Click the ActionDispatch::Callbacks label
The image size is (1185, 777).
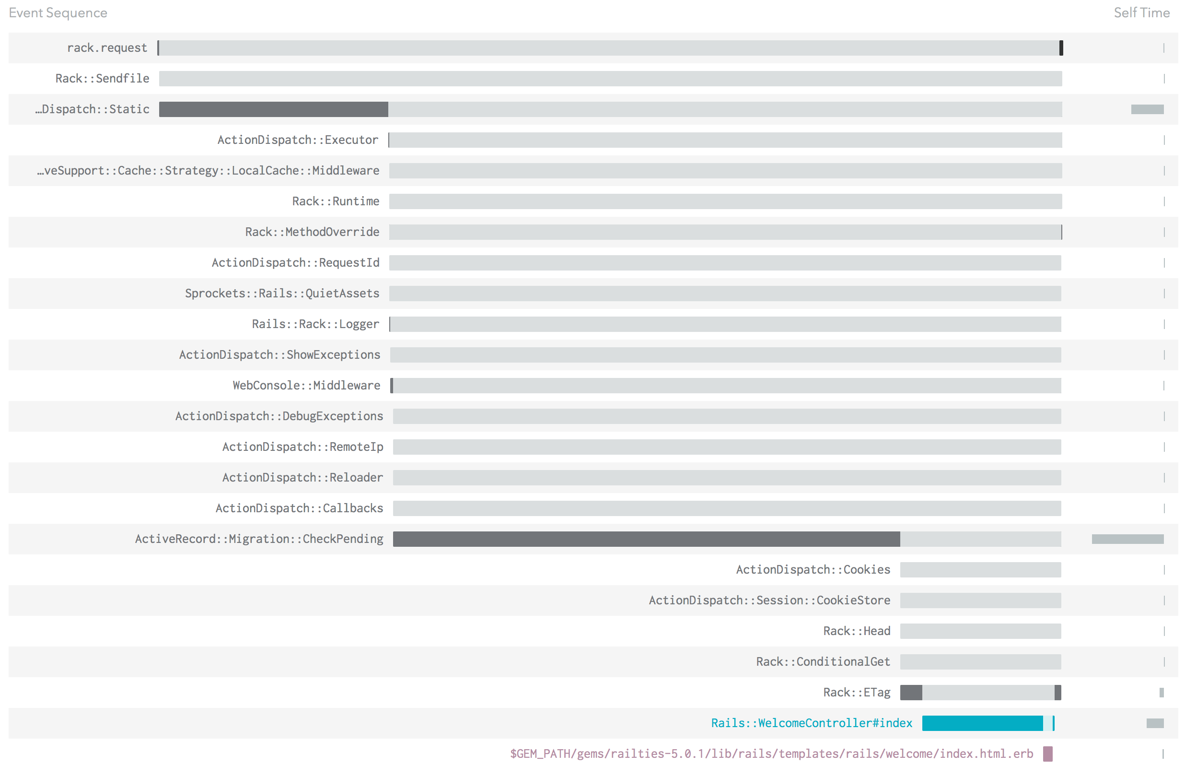tap(299, 508)
